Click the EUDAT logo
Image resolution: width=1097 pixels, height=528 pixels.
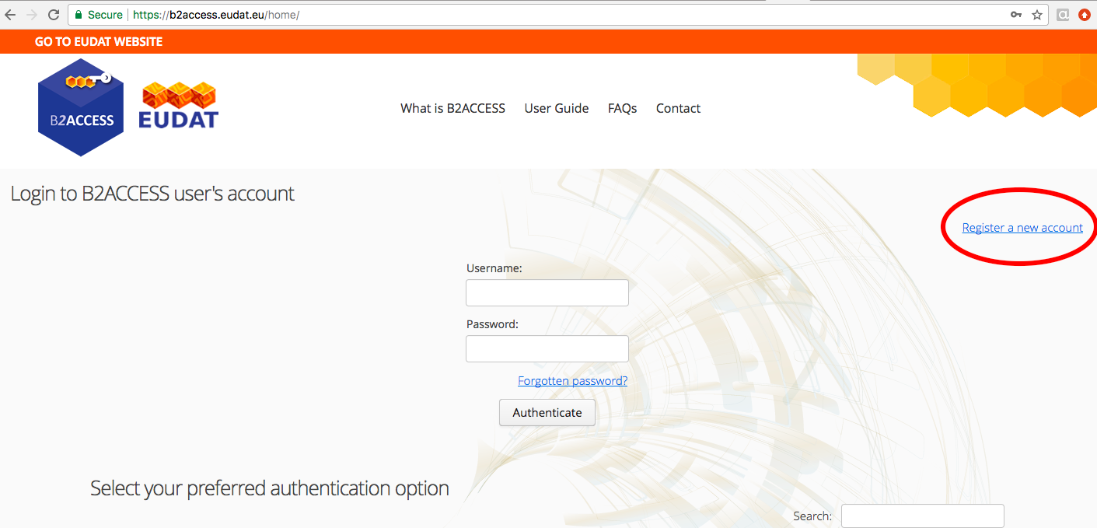coord(178,103)
